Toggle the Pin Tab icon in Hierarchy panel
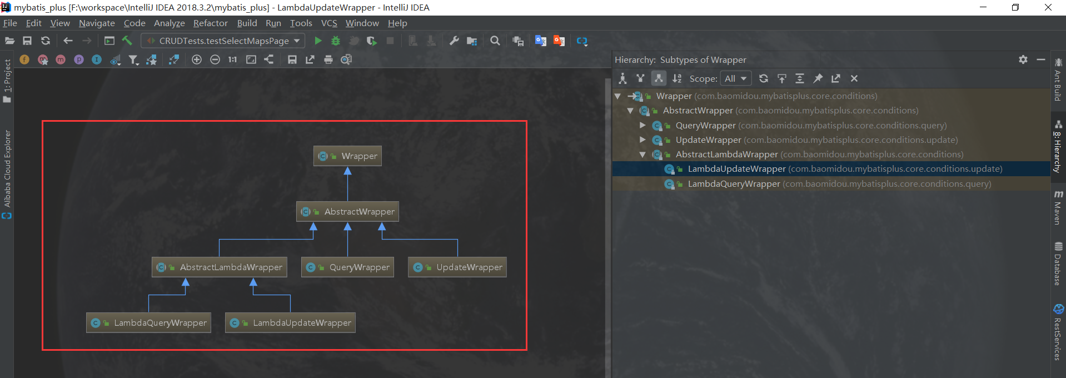This screenshot has height=378, width=1066. [818, 78]
